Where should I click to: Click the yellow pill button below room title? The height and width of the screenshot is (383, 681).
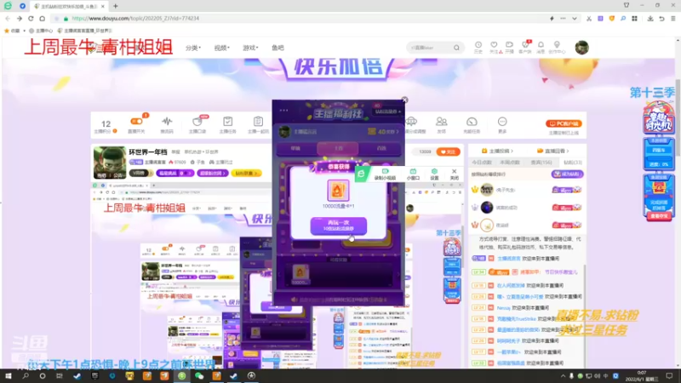pos(246,174)
